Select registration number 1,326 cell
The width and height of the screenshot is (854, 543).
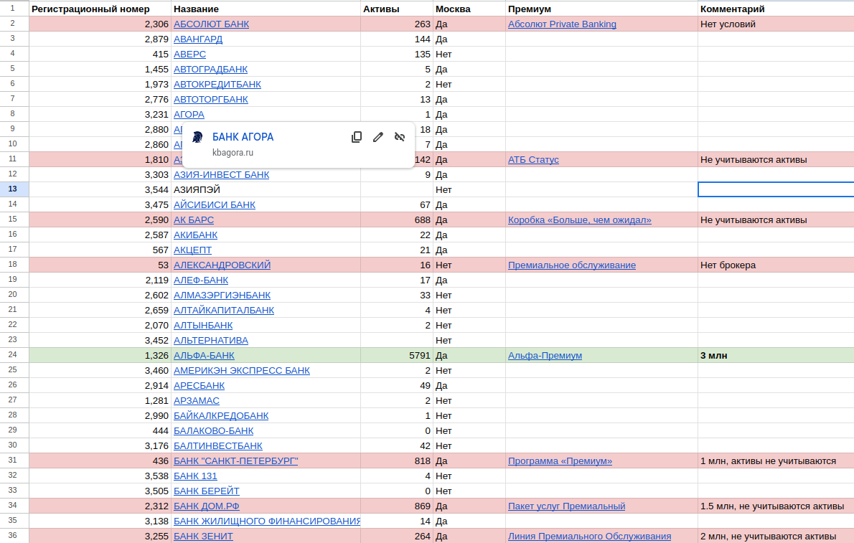(x=100, y=355)
